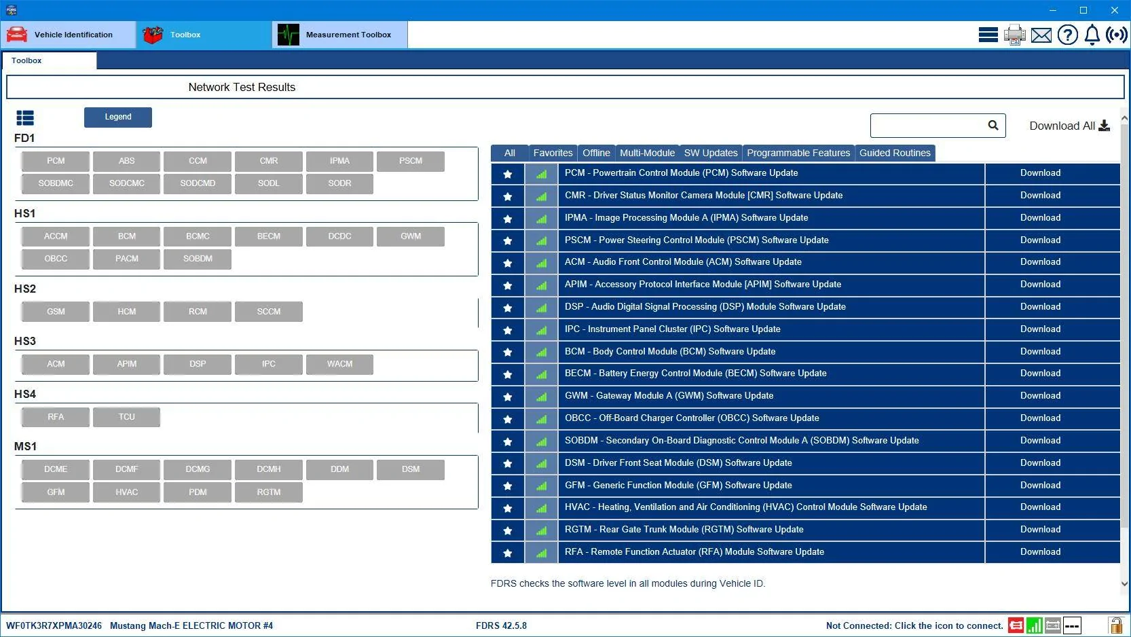Viewport: 1131px width, 637px height.
Task: Click the signal icon on RFA row
Action: click(x=541, y=553)
